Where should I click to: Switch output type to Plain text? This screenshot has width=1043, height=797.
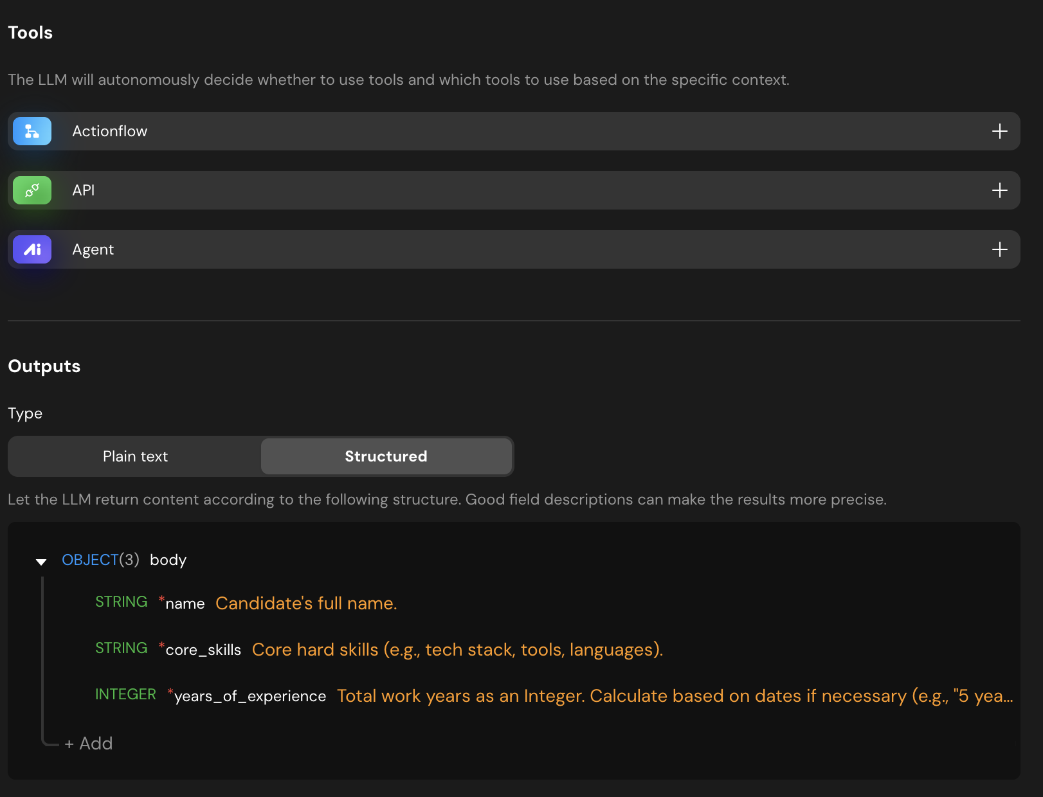pos(135,456)
